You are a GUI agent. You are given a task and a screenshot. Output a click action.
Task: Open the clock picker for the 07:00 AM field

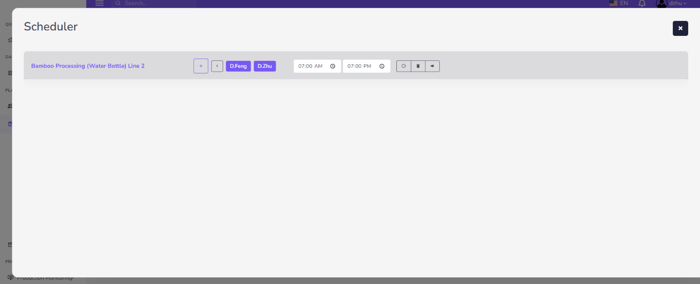[x=332, y=66]
